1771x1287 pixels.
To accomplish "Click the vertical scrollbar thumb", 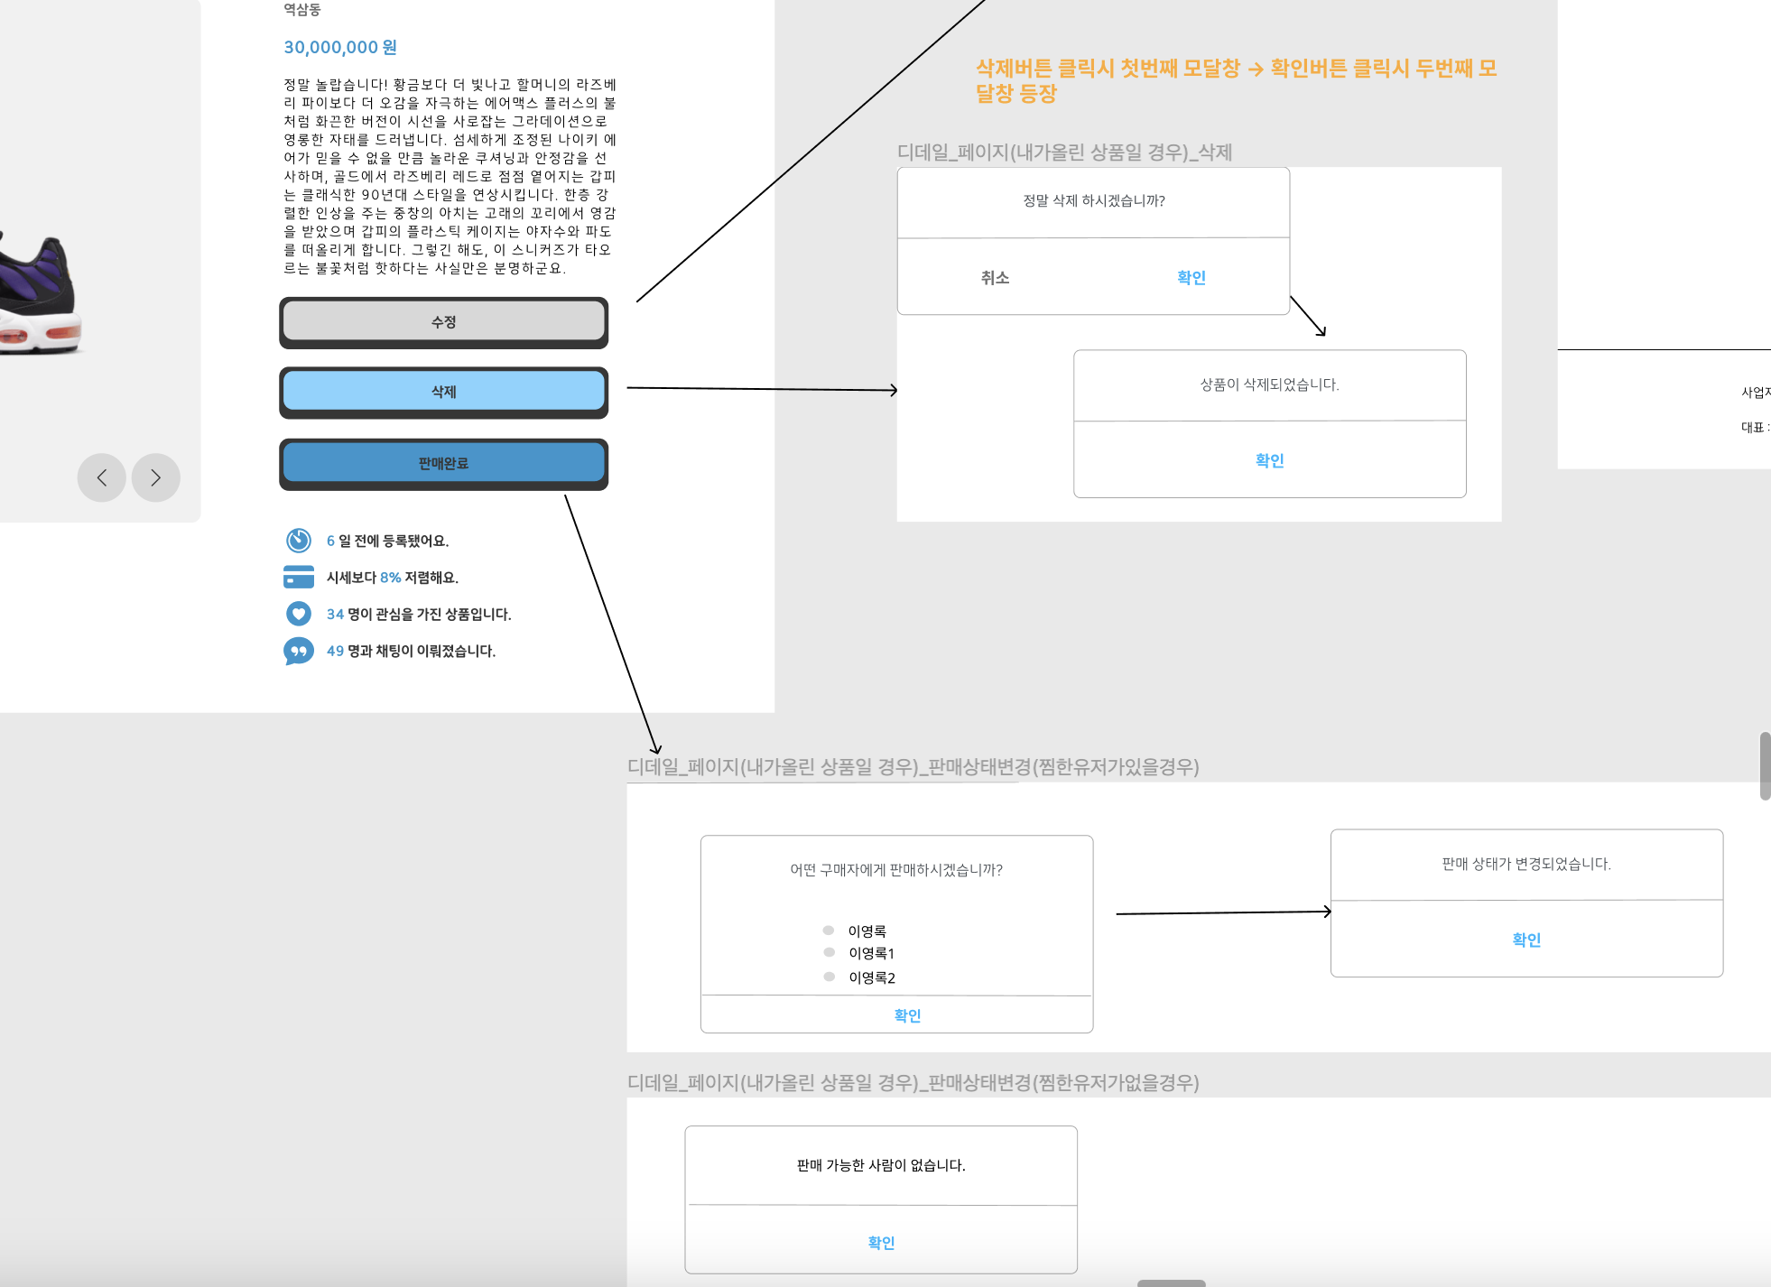I will pyautogui.click(x=1765, y=765).
